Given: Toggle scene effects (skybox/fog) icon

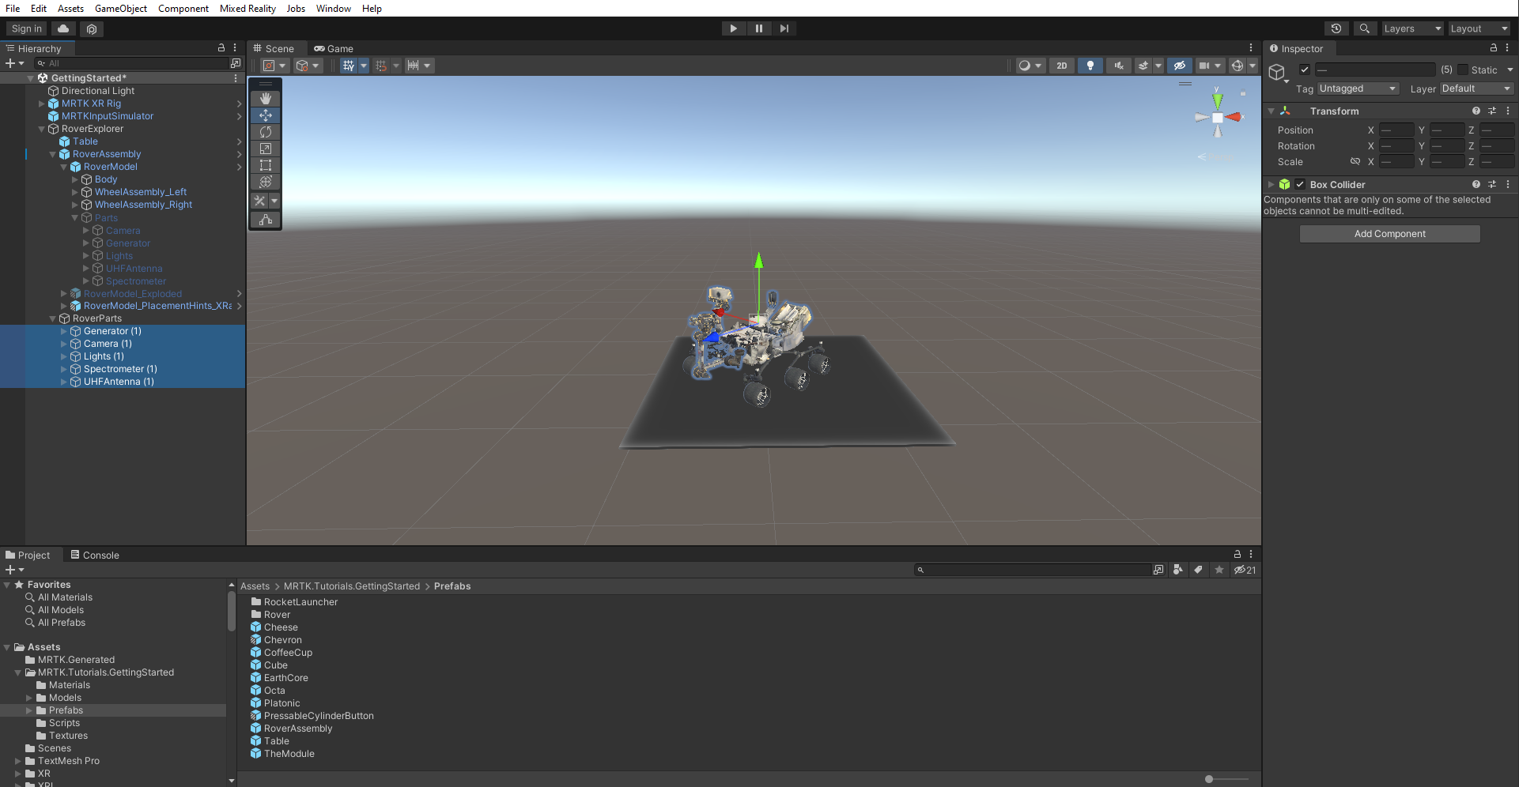Looking at the screenshot, I should pyautogui.click(x=1143, y=66).
